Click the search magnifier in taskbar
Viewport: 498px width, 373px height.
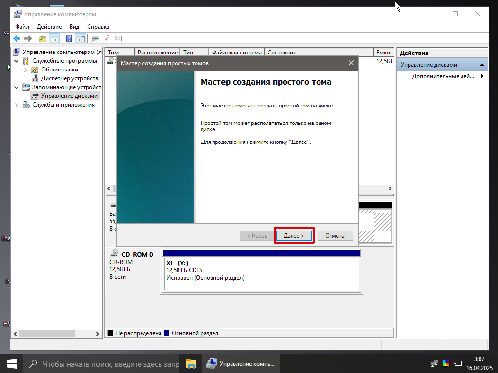click(33, 364)
